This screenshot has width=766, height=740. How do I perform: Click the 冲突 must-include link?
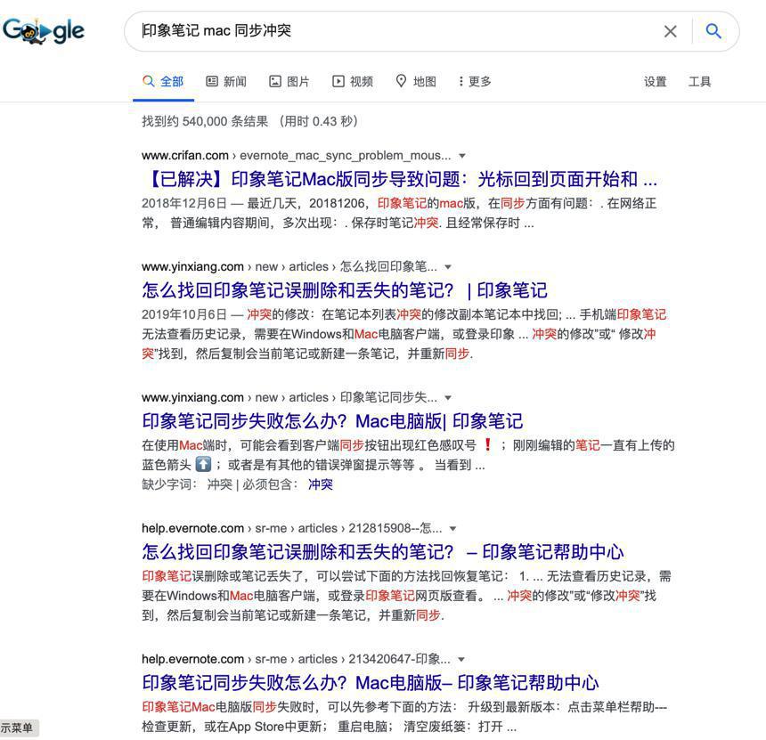321,484
